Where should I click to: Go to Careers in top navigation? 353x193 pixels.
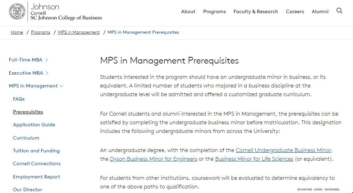(x=295, y=11)
